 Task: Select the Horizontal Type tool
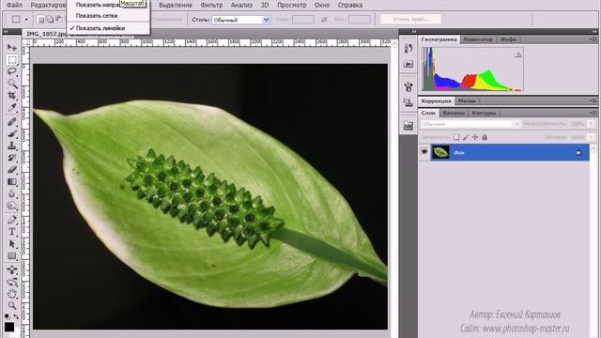coord(12,232)
